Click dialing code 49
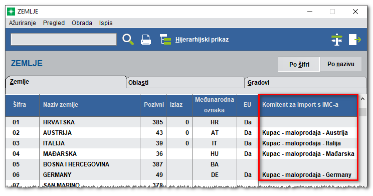Viewport: 373px width, 196px height. 159,174
